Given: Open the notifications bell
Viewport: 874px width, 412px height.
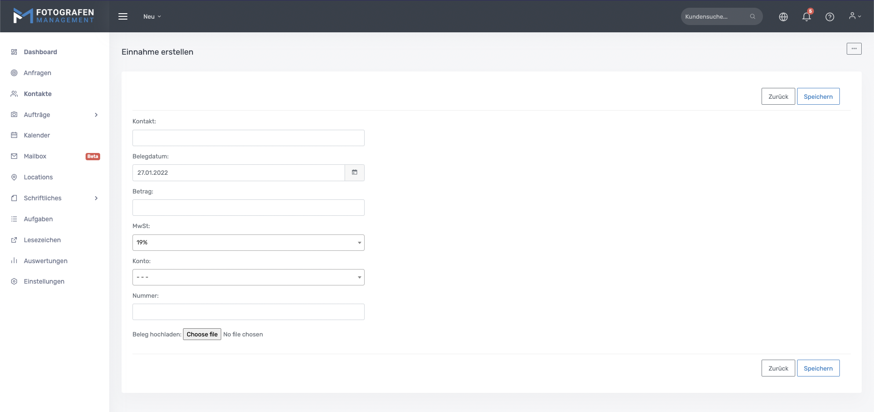Looking at the screenshot, I should coord(806,17).
